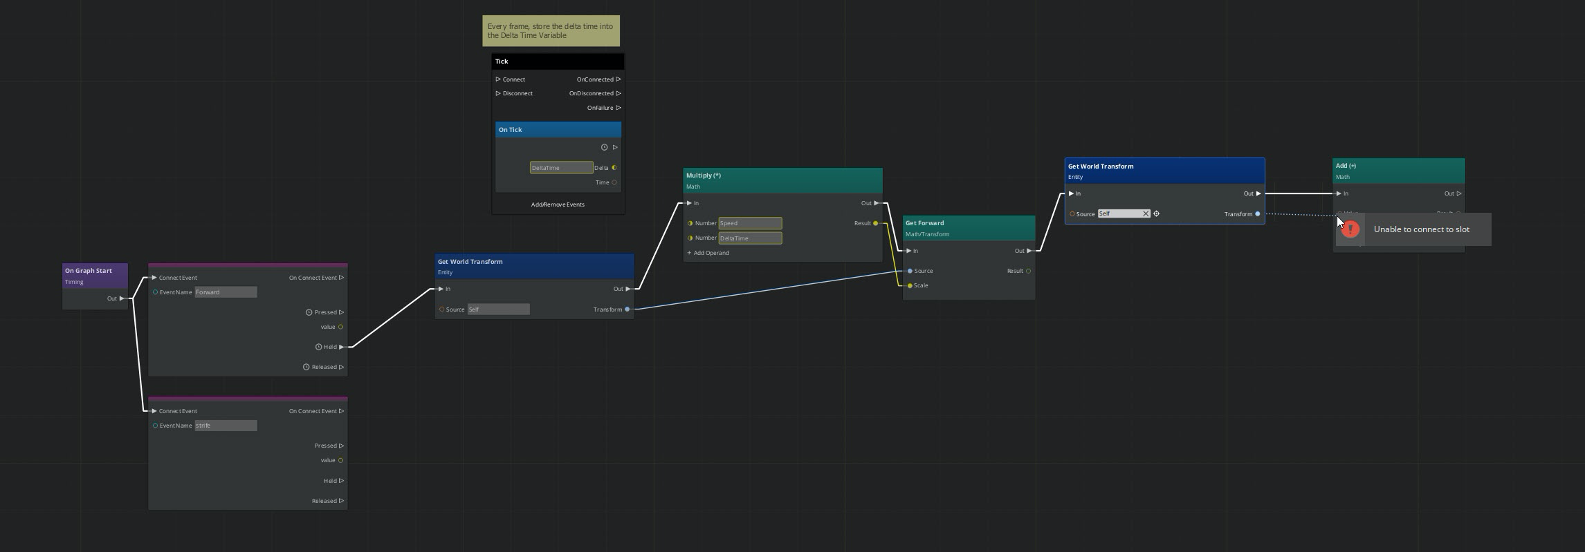Click the OnDisconnected output arrow on Tick node
The image size is (1585, 552).
coord(619,93)
